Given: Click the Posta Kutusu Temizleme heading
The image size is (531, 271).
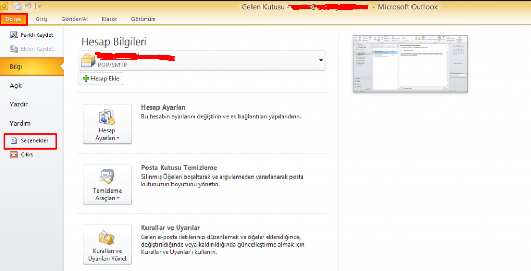Looking at the screenshot, I should 179,168.
